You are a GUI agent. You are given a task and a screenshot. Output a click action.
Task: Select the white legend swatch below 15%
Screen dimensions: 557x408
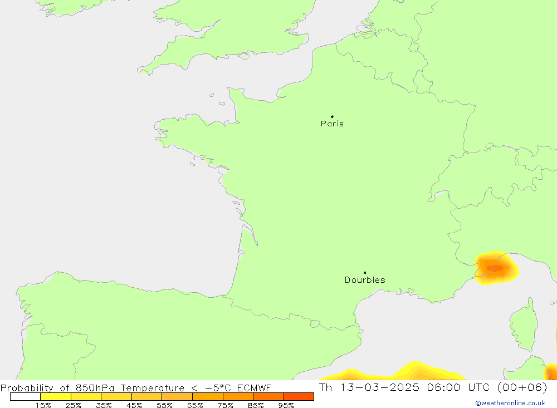click(x=25, y=397)
